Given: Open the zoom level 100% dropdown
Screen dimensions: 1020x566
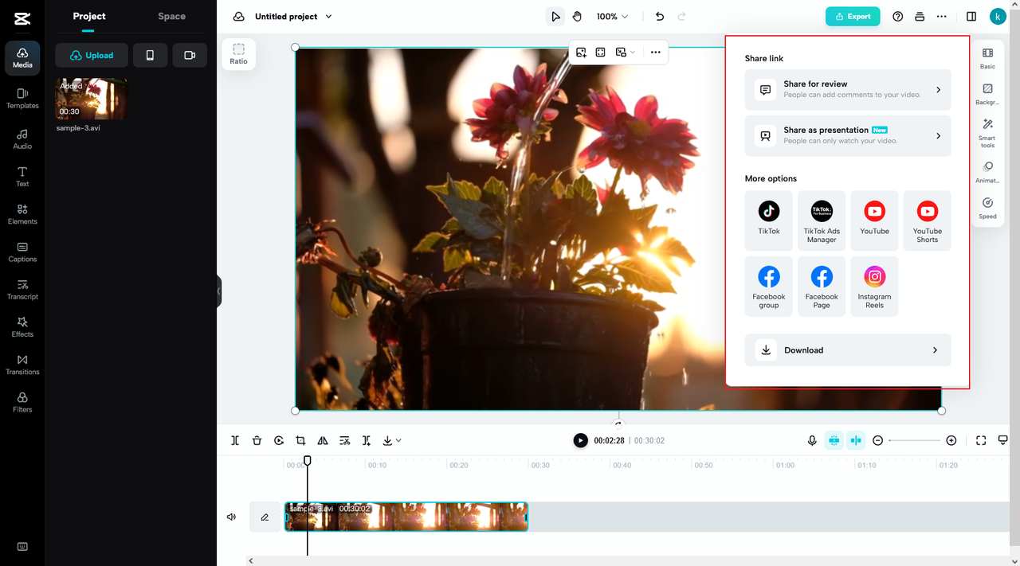Looking at the screenshot, I should click(612, 17).
